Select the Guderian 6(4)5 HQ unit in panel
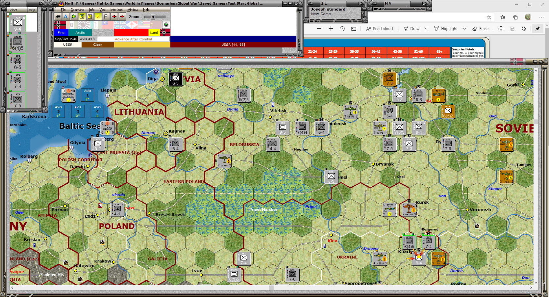Image resolution: width=549 pixels, height=297 pixels. coord(18,42)
